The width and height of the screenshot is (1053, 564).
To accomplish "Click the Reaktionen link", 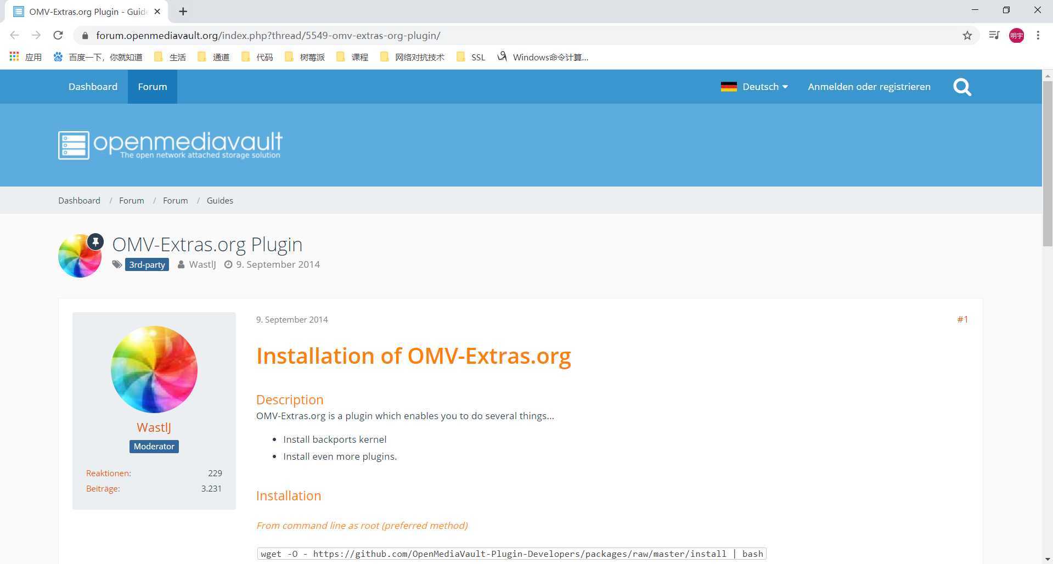I will (x=109, y=473).
